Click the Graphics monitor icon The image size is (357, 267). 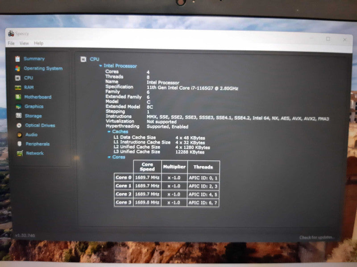(18, 106)
